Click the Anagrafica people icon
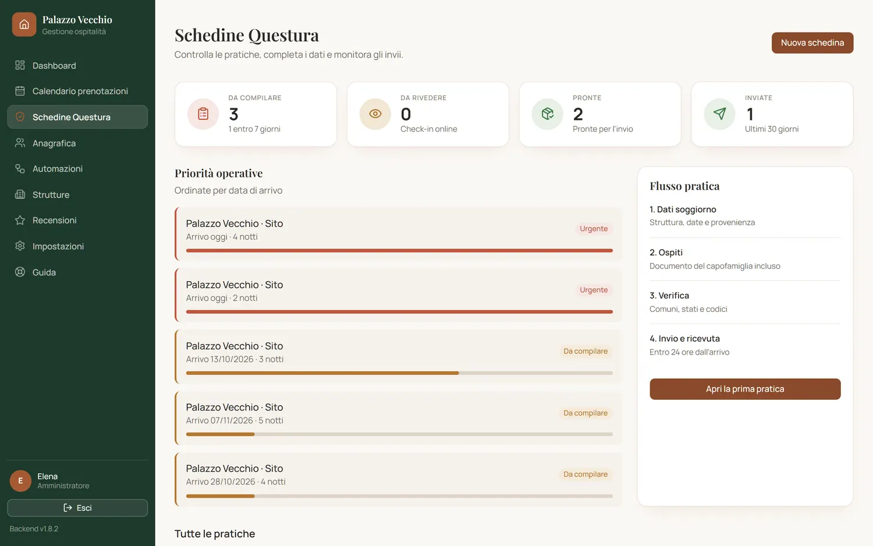 coord(20,143)
